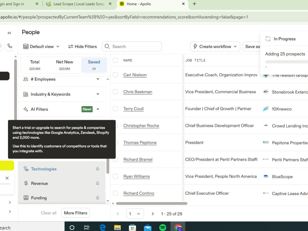Open the Default view dropdown
308x231 pixels.
click(x=58, y=47)
